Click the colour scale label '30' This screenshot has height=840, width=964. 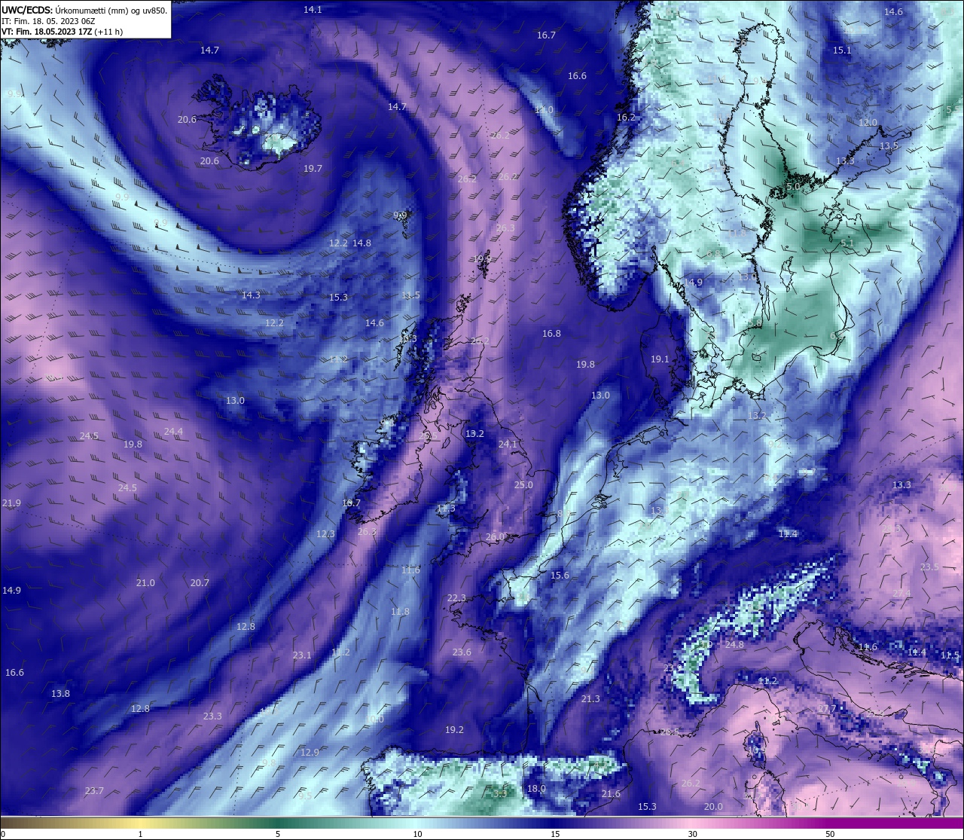pos(692,834)
